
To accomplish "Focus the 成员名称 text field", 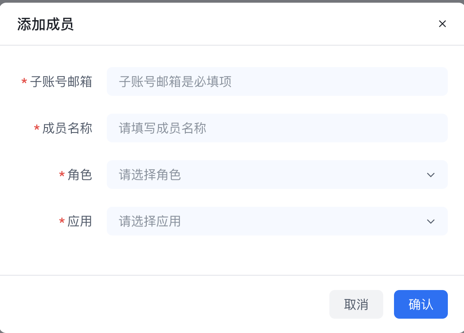I will [277, 128].
